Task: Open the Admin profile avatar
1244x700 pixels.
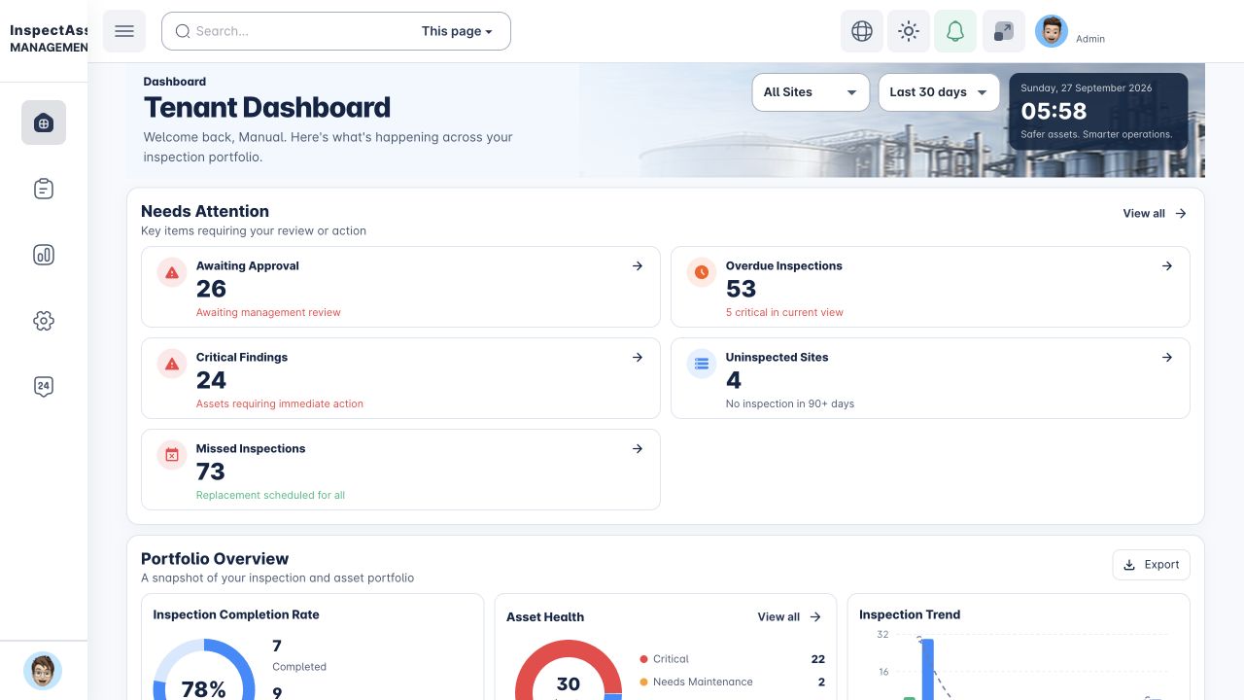Action: [1052, 31]
